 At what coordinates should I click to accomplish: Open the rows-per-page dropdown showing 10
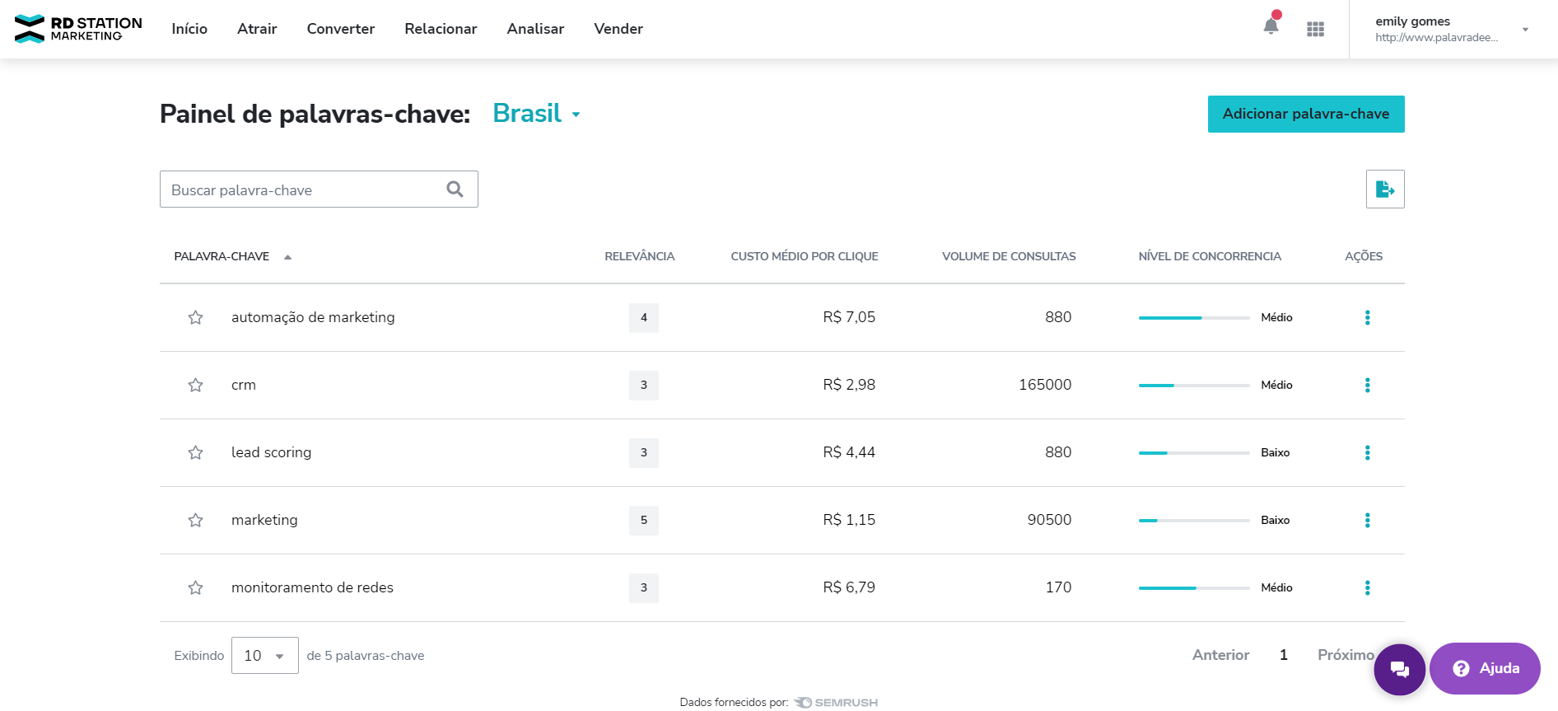[264, 656]
